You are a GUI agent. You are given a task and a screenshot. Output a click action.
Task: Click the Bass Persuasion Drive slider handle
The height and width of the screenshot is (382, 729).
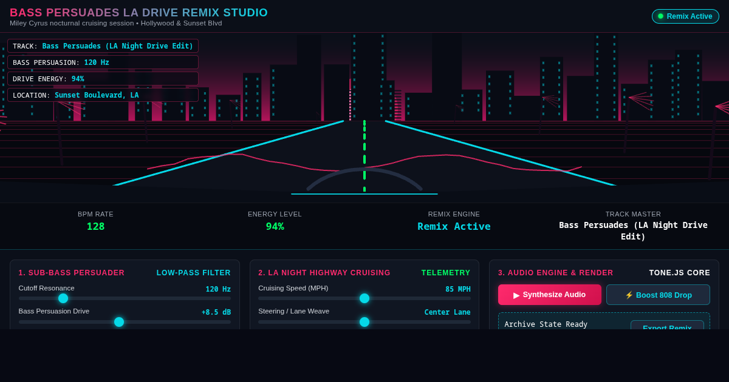click(119, 322)
